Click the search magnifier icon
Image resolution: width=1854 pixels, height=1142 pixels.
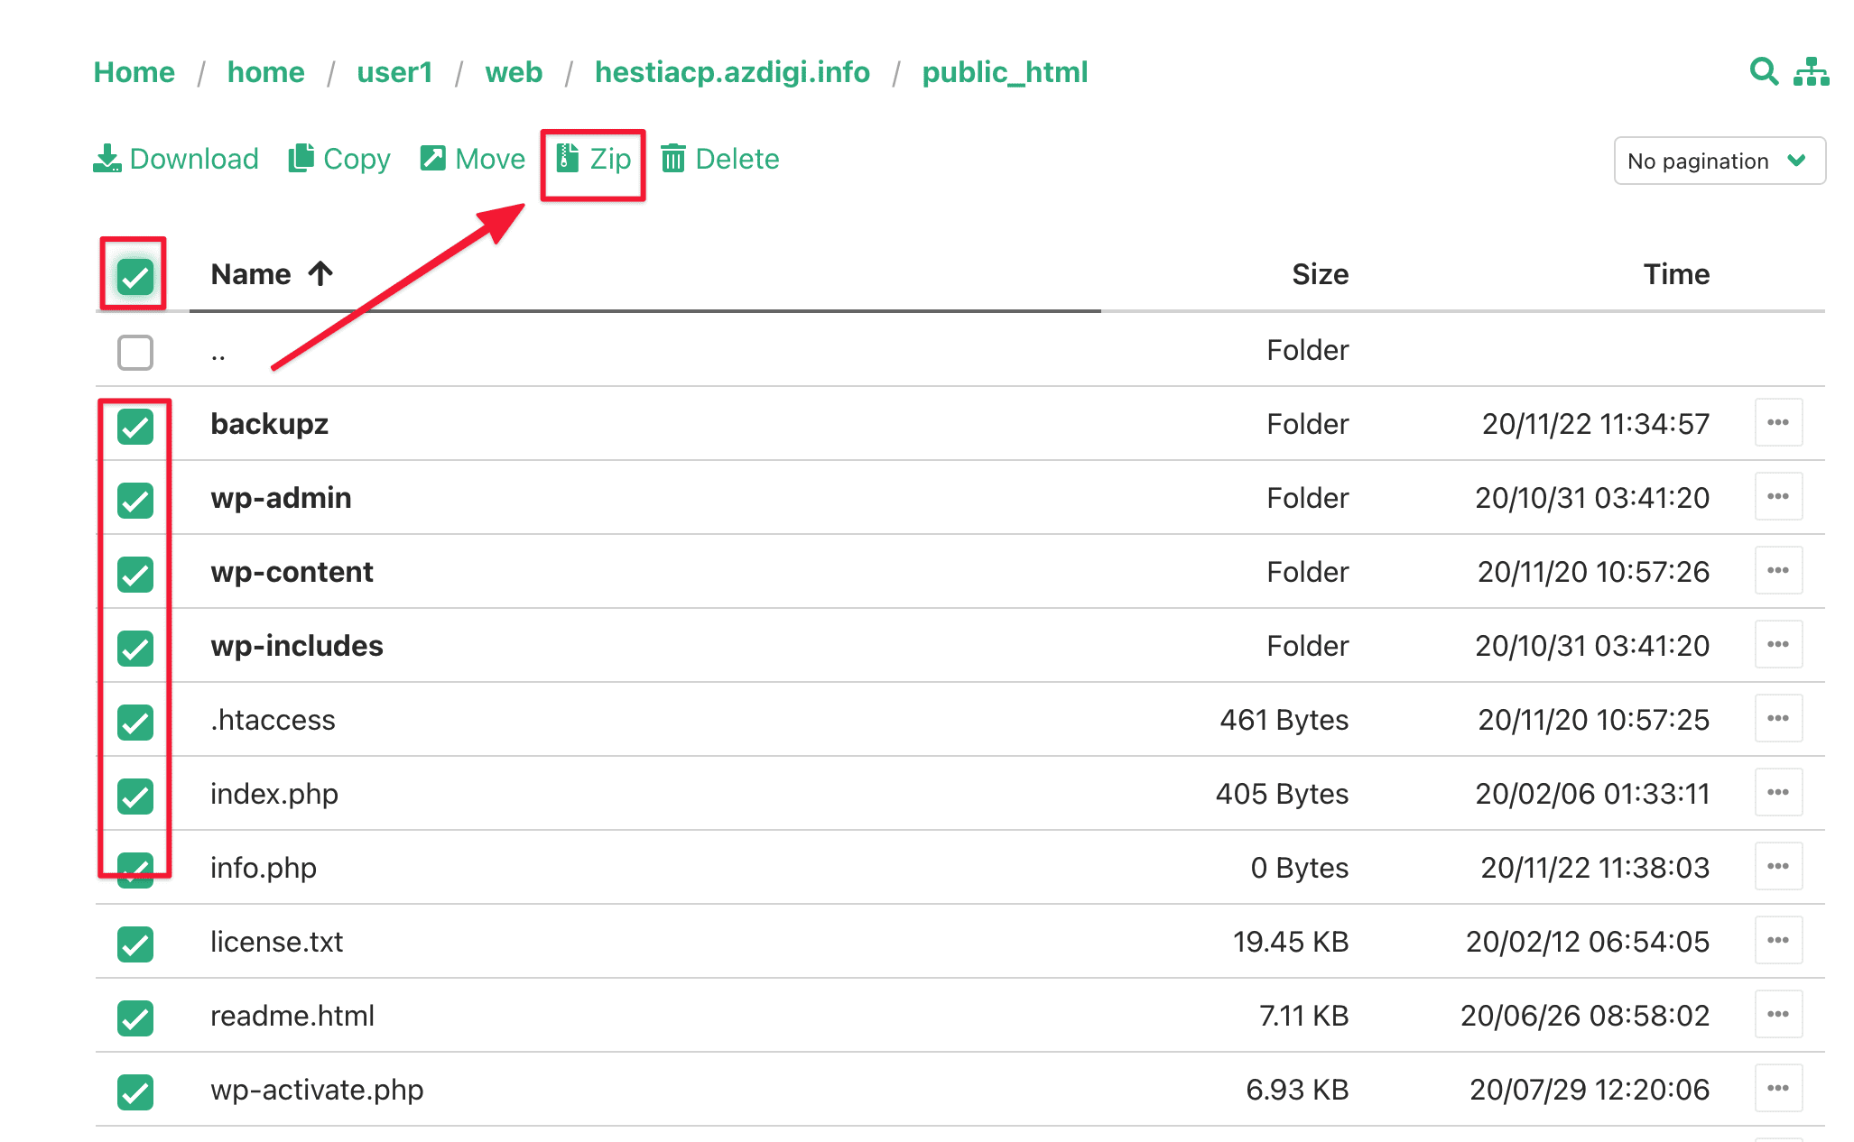tap(1763, 71)
